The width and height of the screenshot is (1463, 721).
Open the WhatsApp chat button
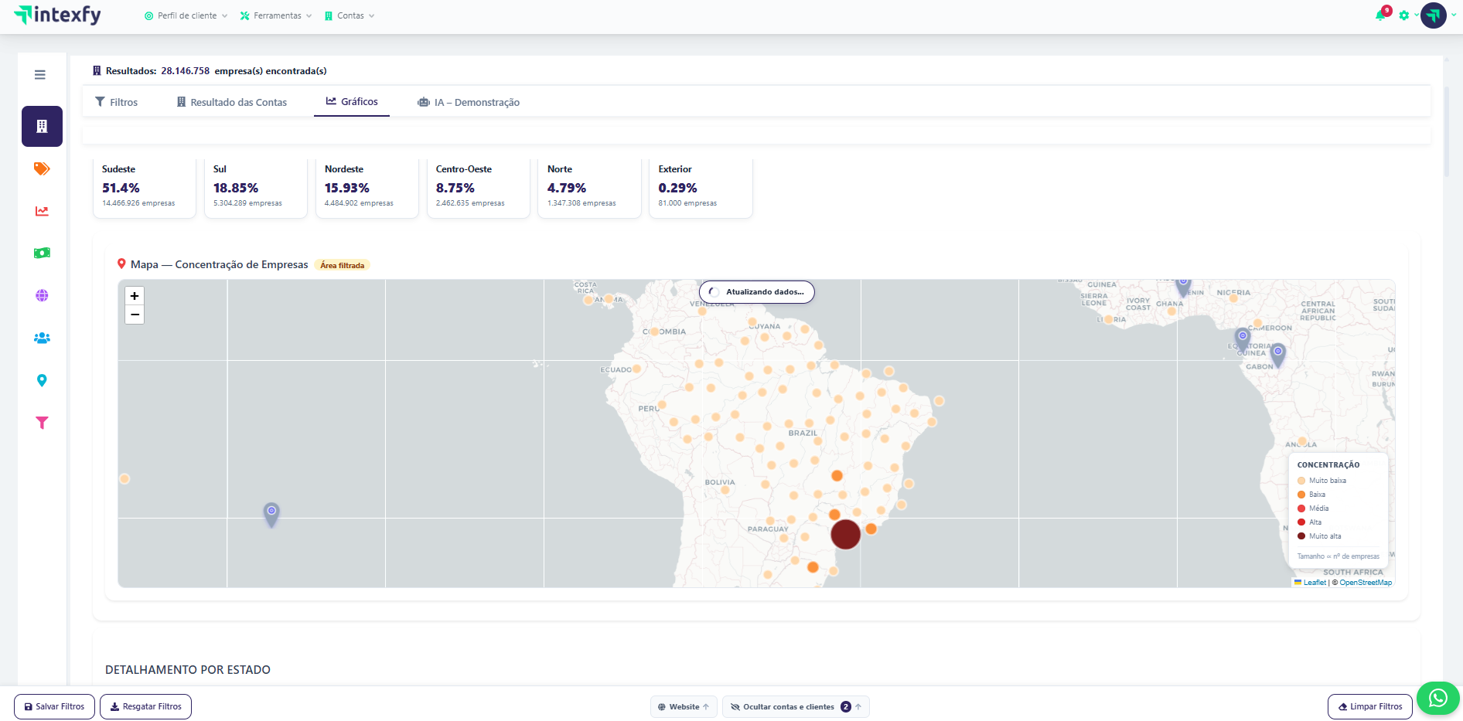coord(1437,699)
